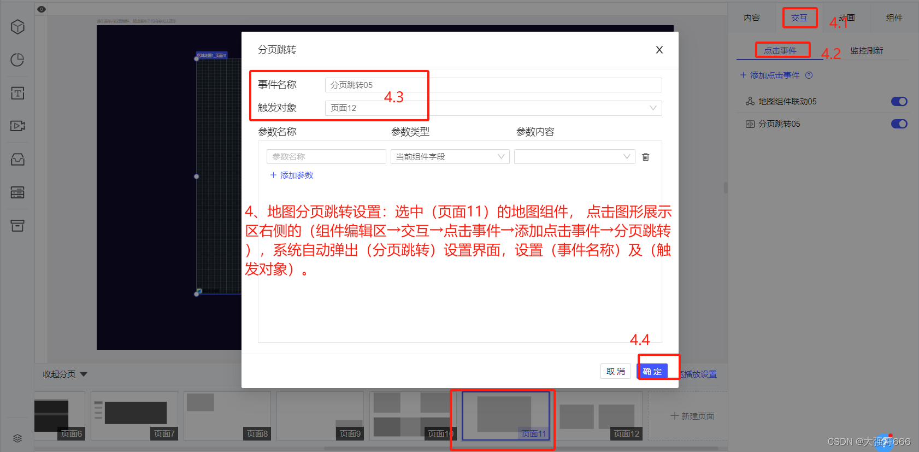Image resolution: width=919 pixels, height=452 pixels.
Task: Open the video media component icon
Action: click(17, 126)
